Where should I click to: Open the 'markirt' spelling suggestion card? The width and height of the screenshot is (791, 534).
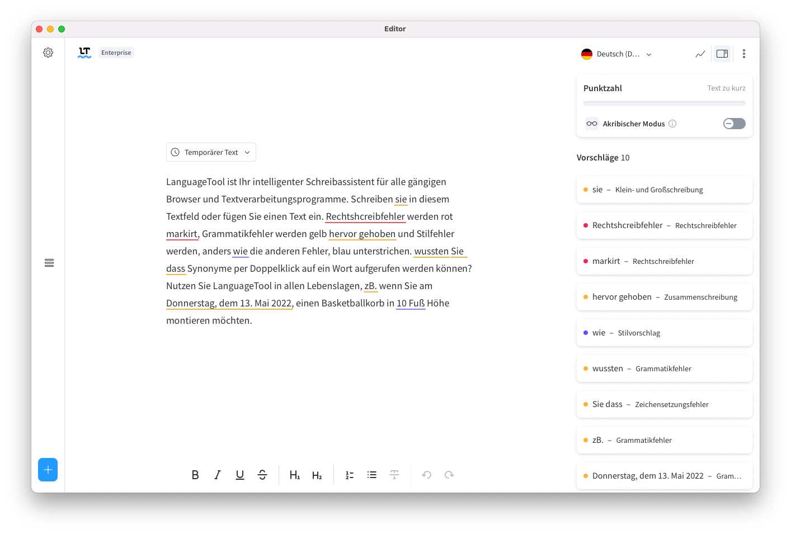(665, 261)
